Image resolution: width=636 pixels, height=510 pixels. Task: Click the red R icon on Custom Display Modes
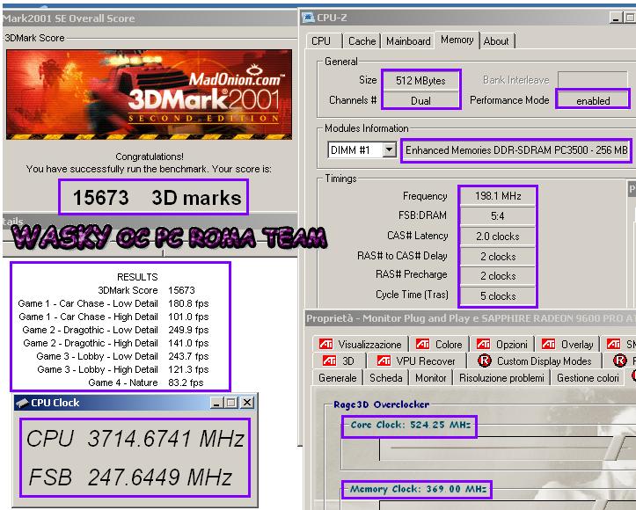(x=485, y=361)
